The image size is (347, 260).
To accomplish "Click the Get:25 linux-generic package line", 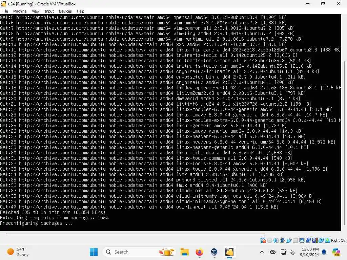I will pyautogui.click(x=143, y=126).
